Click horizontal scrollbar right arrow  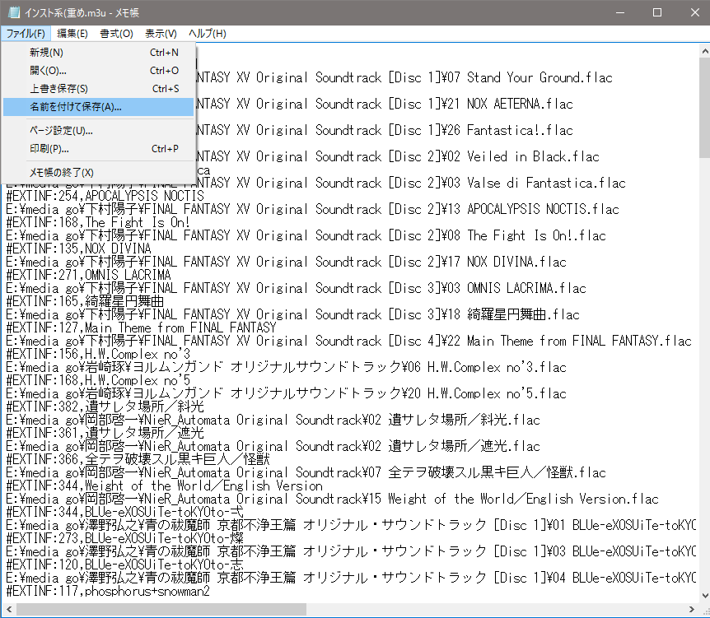[691, 610]
